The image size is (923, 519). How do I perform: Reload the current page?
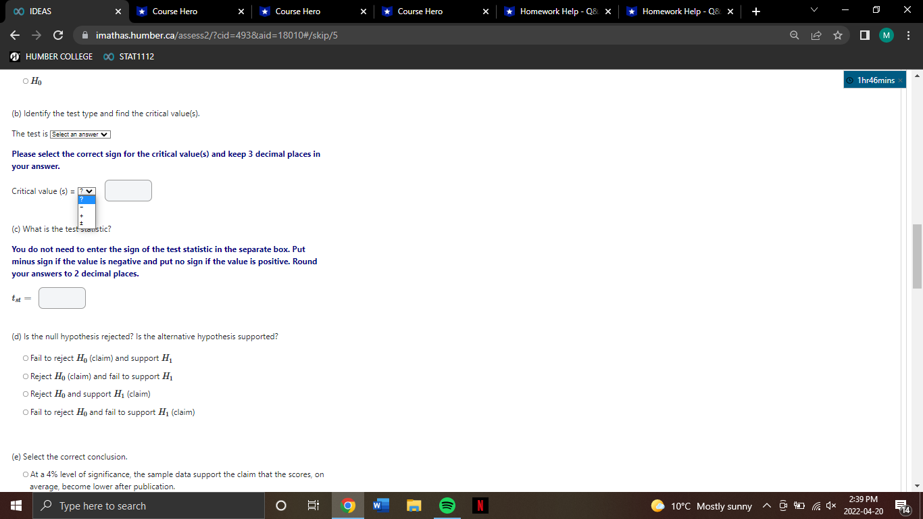[58, 35]
